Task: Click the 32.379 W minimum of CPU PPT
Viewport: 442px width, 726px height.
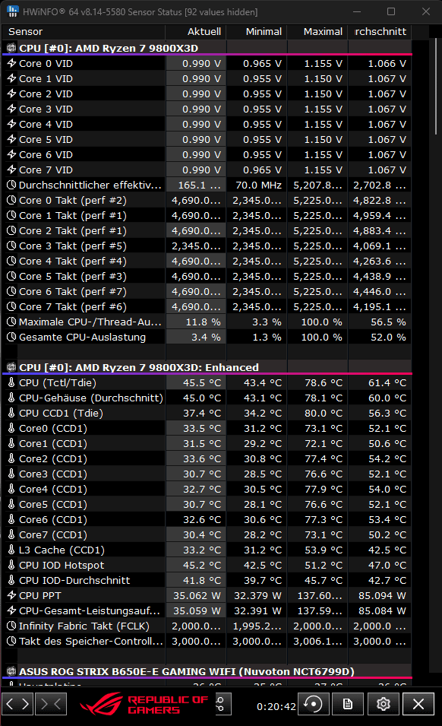Action: click(x=257, y=595)
